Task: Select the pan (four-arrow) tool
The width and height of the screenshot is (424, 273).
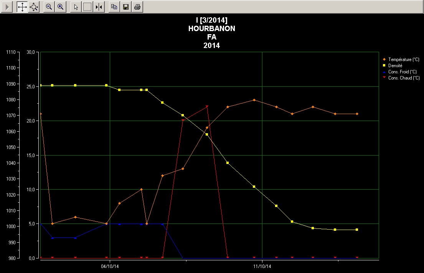Action: click(x=22, y=7)
